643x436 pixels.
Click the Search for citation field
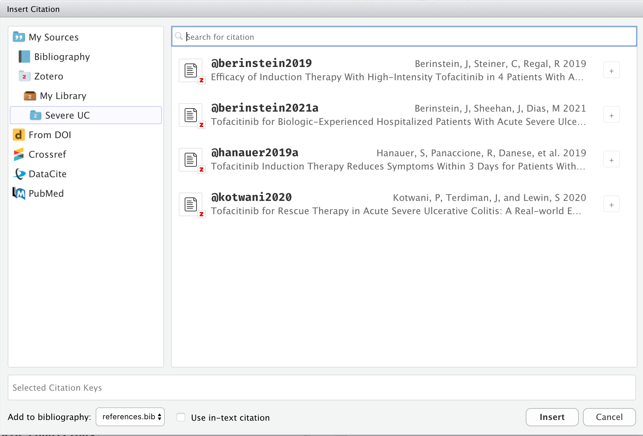[314, 37]
